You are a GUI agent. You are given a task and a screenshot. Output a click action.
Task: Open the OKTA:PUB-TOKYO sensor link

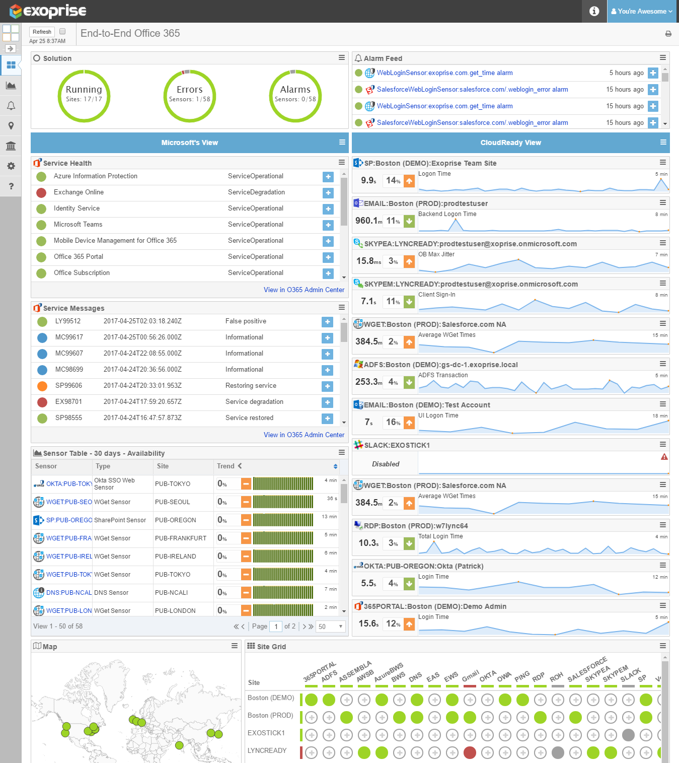pos(69,484)
